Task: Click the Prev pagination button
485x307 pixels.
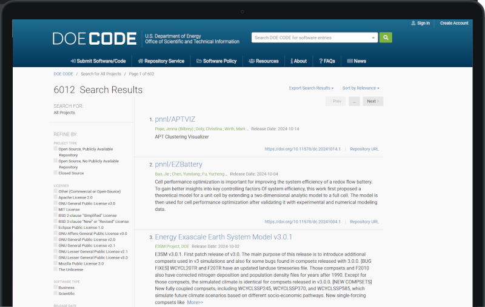Action: click(x=336, y=101)
